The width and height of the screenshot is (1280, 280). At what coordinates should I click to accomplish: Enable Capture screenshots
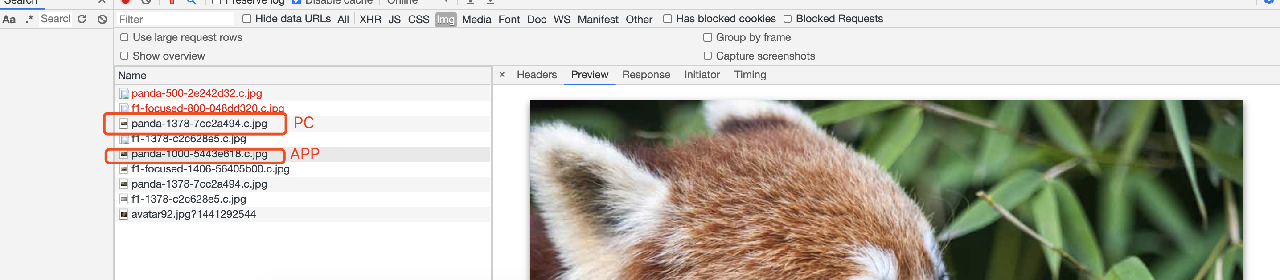708,56
